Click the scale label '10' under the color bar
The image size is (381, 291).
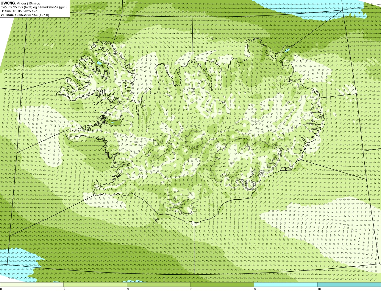[x=319, y=289]
